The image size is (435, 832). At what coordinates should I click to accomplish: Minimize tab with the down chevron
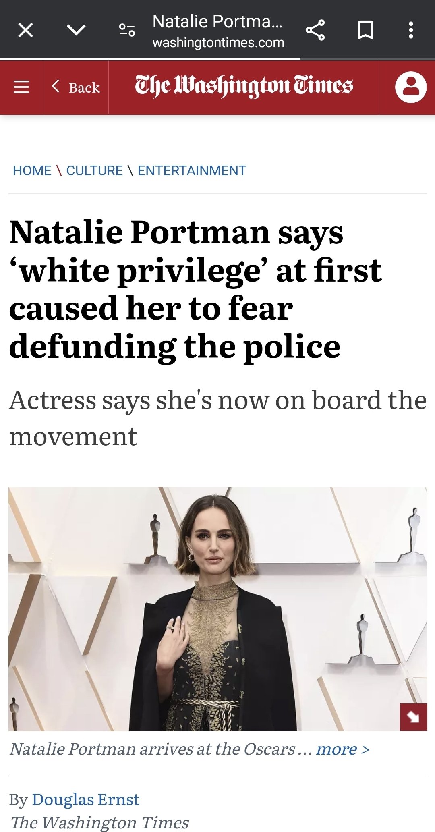tap(76, 30)
